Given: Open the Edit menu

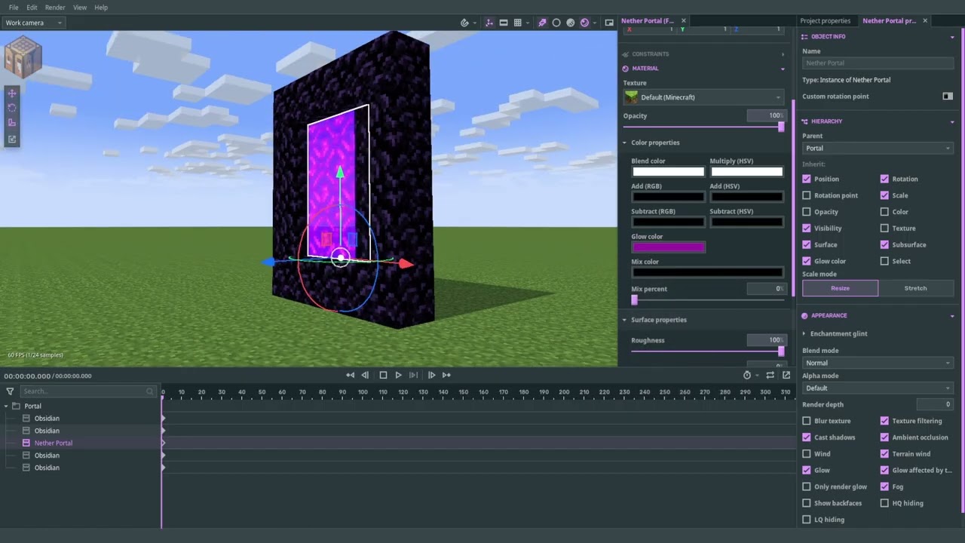Looking at the screenshot, I should tap(32, 8).
